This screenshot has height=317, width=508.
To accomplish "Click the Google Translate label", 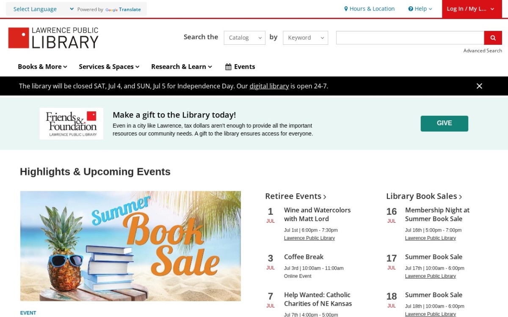I will 123,9.
